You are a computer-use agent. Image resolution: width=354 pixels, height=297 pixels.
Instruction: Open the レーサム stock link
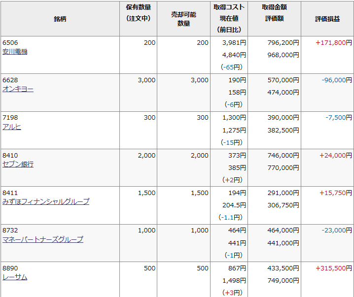pyautogui.click(x=15, y=277)
